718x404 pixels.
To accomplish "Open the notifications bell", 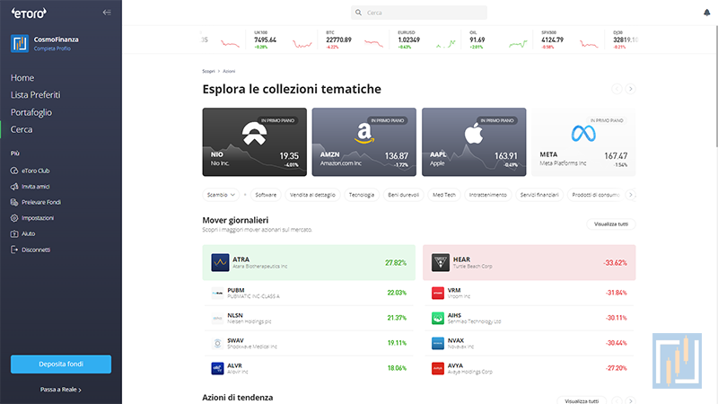I will (706, 13).
